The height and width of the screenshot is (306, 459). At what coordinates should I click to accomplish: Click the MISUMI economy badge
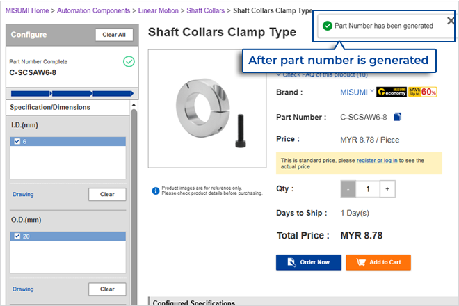point(392,92)
